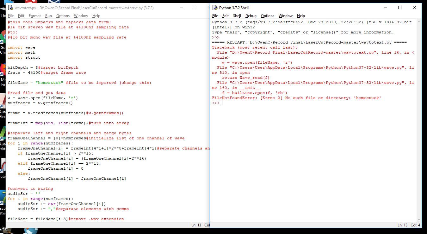Click "f = builtins.open(f, 'rb')" in shell

click(x=255, y=93)
